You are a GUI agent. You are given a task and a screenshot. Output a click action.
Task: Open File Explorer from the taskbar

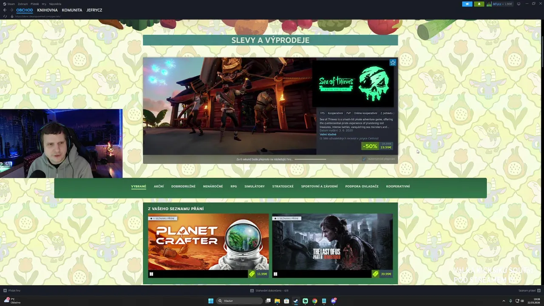click(277, 301)
